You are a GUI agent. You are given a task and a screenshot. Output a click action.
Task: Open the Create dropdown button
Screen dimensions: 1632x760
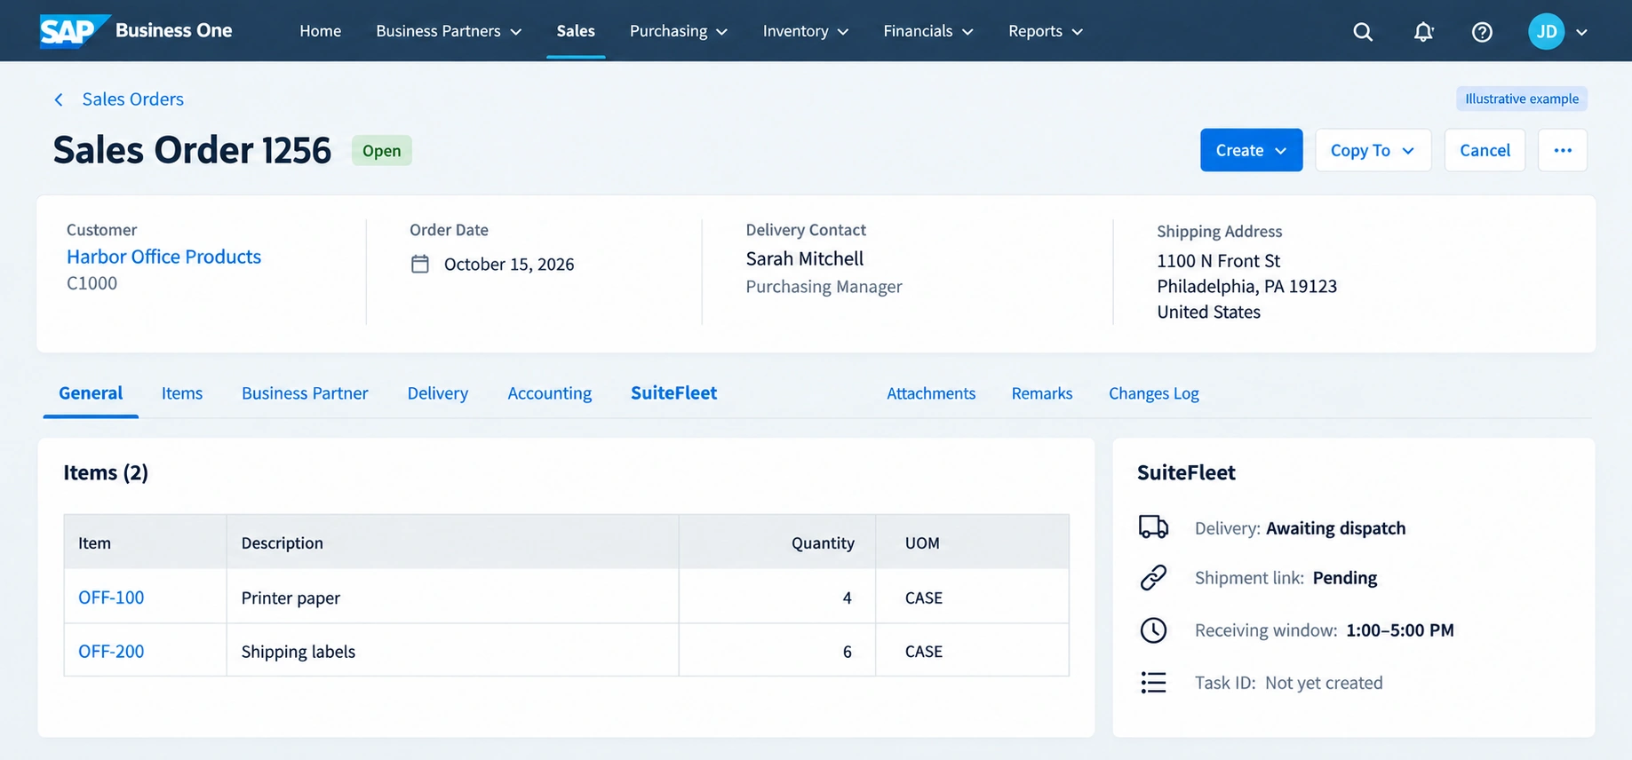tap(1251, 150)
